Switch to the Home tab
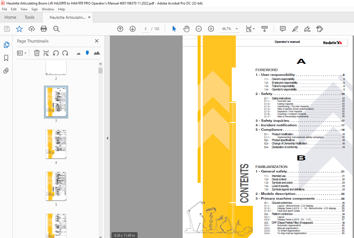 (x=10, y=17)
